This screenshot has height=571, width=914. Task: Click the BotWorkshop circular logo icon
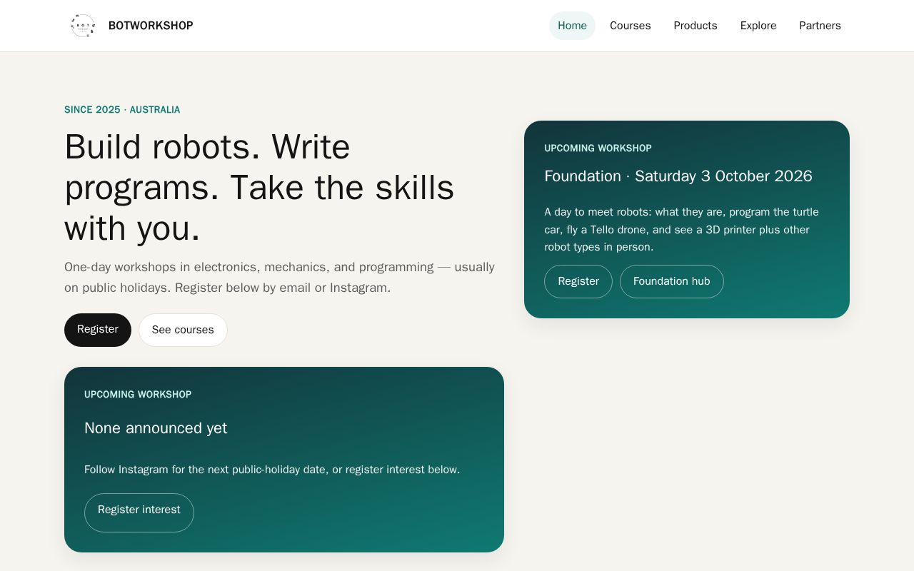pyautogui.click(x=83, y=26)
